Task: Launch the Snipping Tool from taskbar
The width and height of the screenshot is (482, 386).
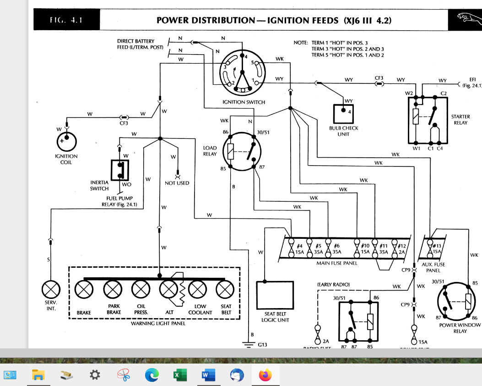Action: point(123,375)
